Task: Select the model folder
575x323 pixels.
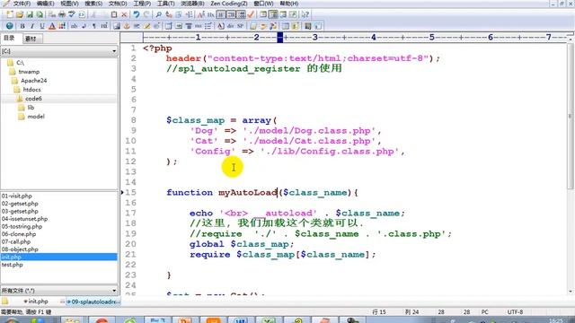Action: pos(36,117)
